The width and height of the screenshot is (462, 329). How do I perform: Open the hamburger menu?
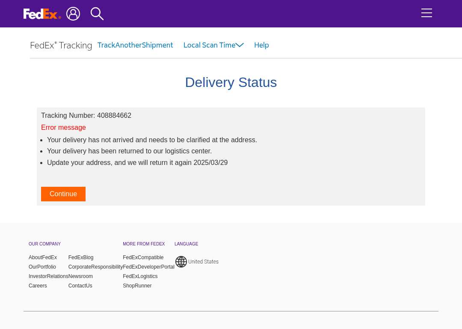tap(426, 13)
